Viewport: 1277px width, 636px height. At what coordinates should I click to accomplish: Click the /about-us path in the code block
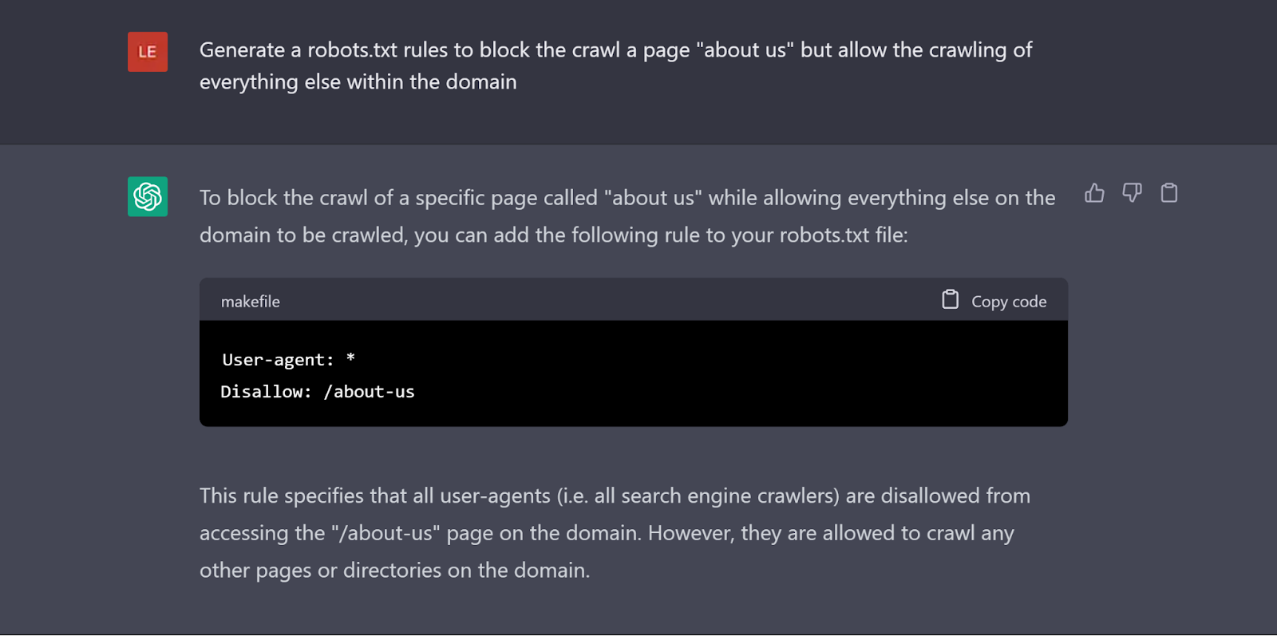pos(370,392)
